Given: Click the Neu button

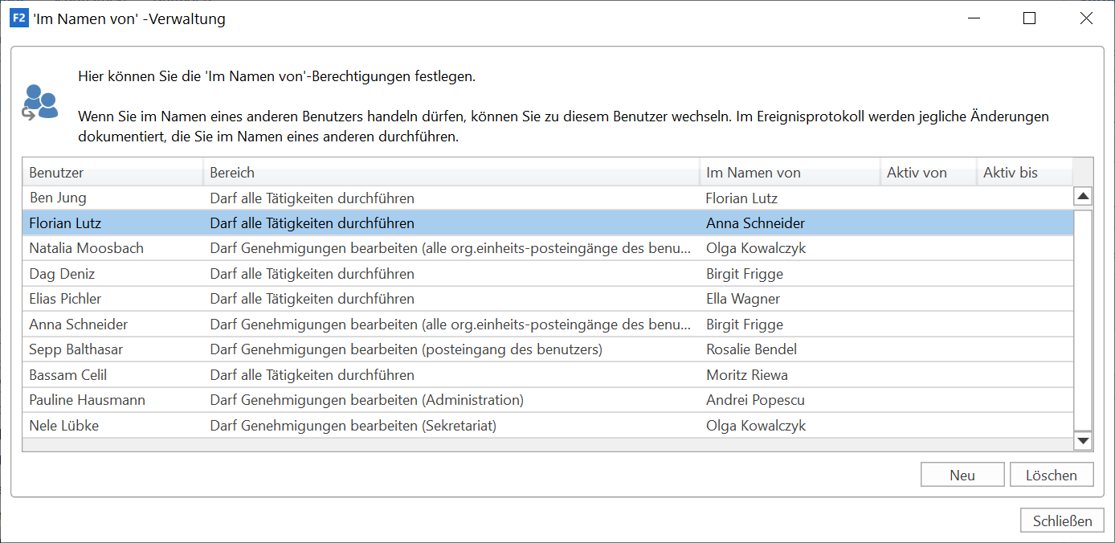Looking at the screenshot, I should pos(962,475).
